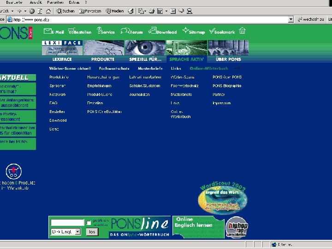Open the Neuerscheinungen link
Image resolution: width=332 pixels, height=249 pixels.
click(x=103, y=77)
